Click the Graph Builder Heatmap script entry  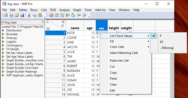21,72
